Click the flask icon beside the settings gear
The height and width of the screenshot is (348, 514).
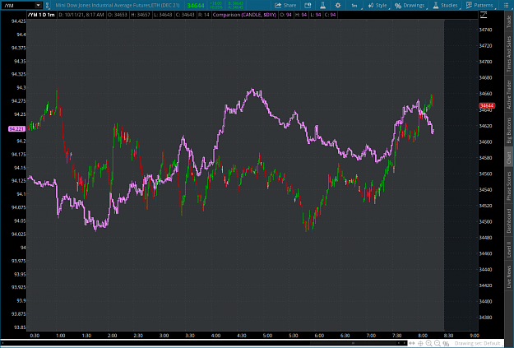pos(322,5)
